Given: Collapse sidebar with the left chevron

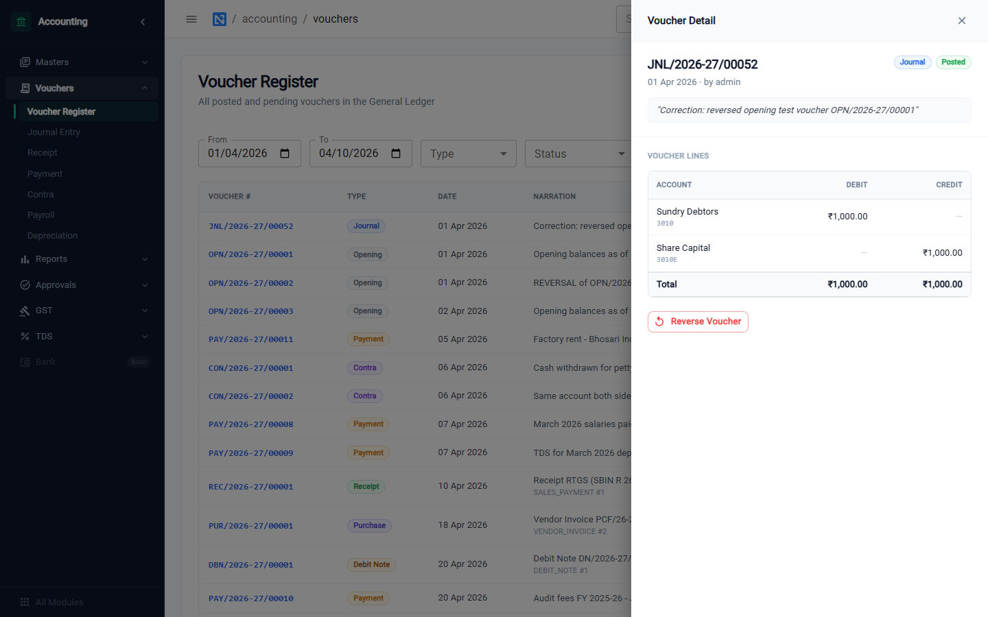Looking at the screenshot, I should [x=143, y=22].
